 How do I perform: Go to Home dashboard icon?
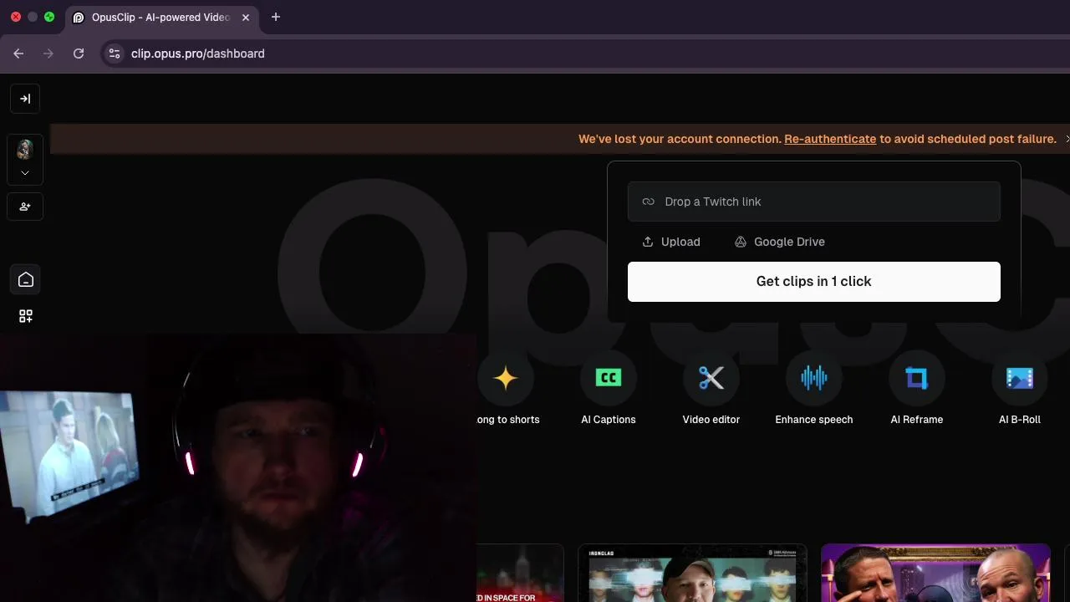point(26,280)
